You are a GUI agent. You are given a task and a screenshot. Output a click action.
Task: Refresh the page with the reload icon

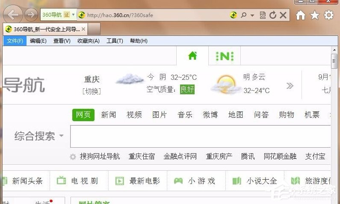coord(273,15)
